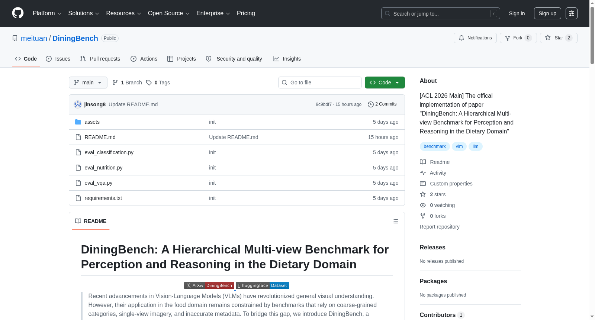Click the assets folder icon
Screen dimensions: 595x320
tap(78, 122)
